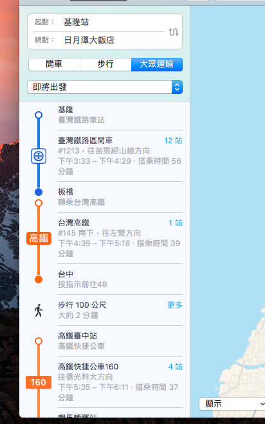Select the 步行 walking tab
The width and height of the screenshot is (265, 424).
[105, 64]
